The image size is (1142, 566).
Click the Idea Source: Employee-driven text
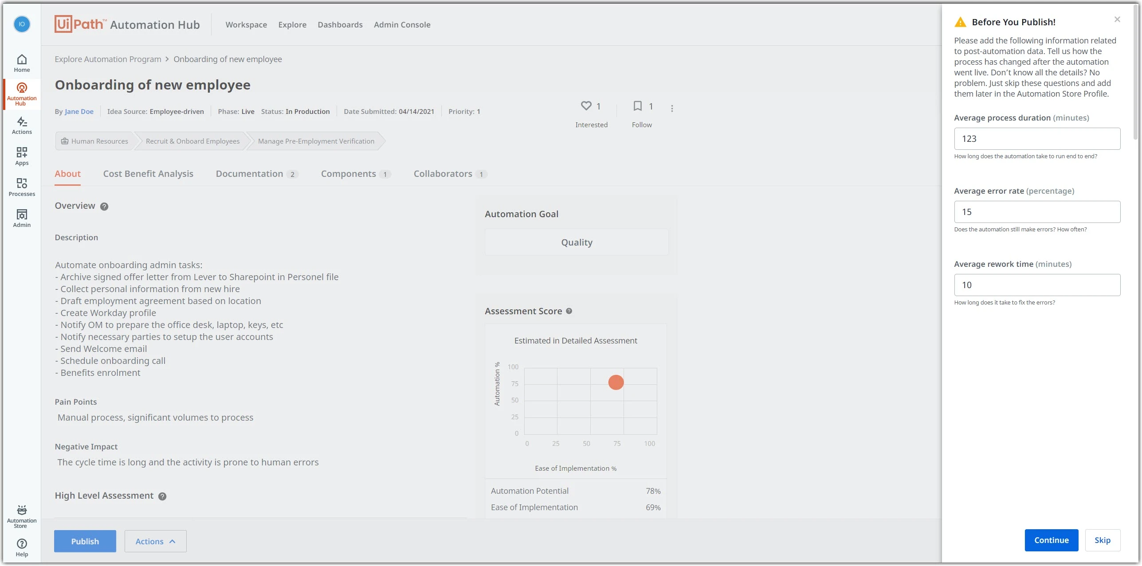(x=156, y=112)
